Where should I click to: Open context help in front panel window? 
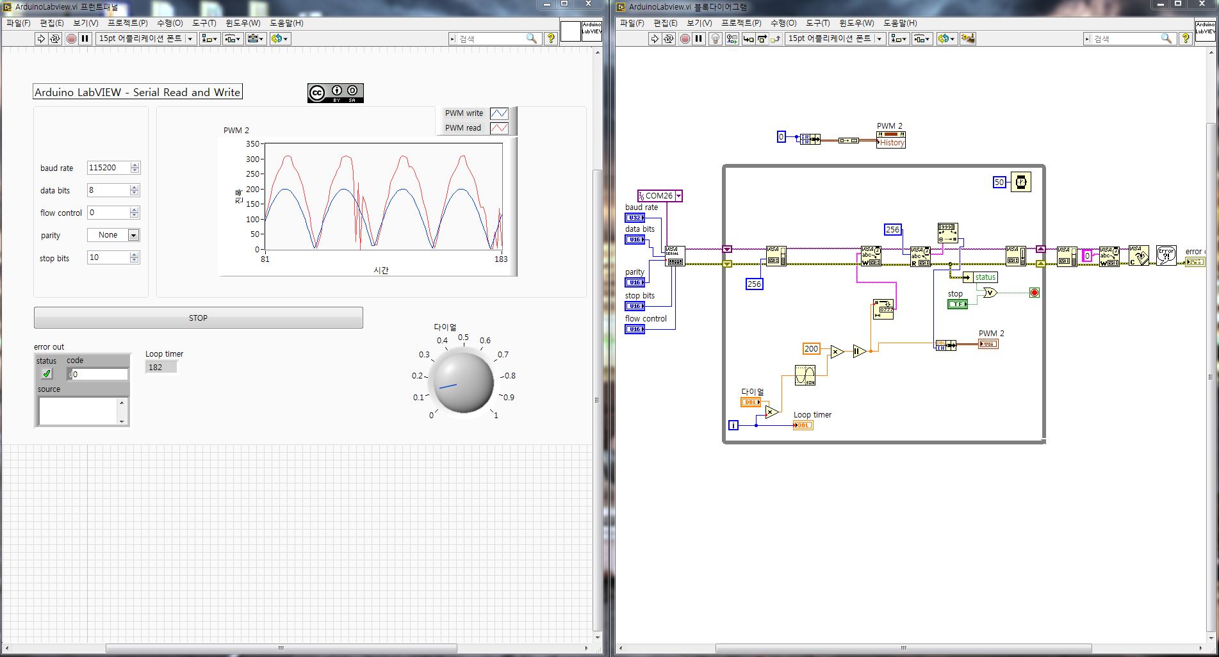click(550, 38)
